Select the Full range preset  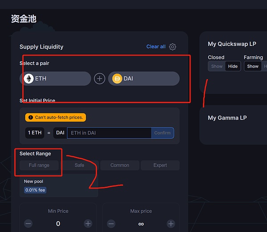click(39, 165)
